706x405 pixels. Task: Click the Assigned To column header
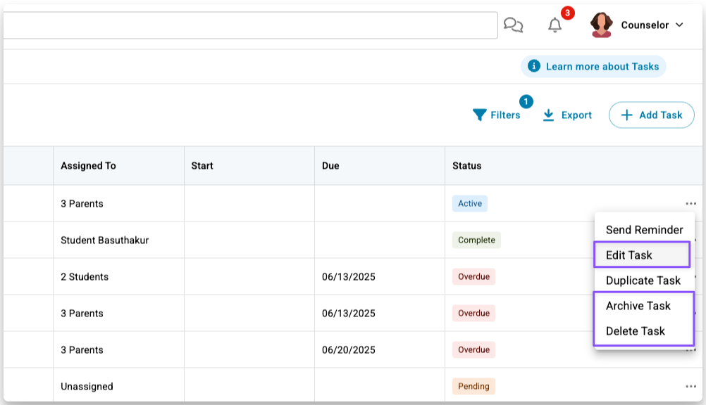tap(88, 166)
